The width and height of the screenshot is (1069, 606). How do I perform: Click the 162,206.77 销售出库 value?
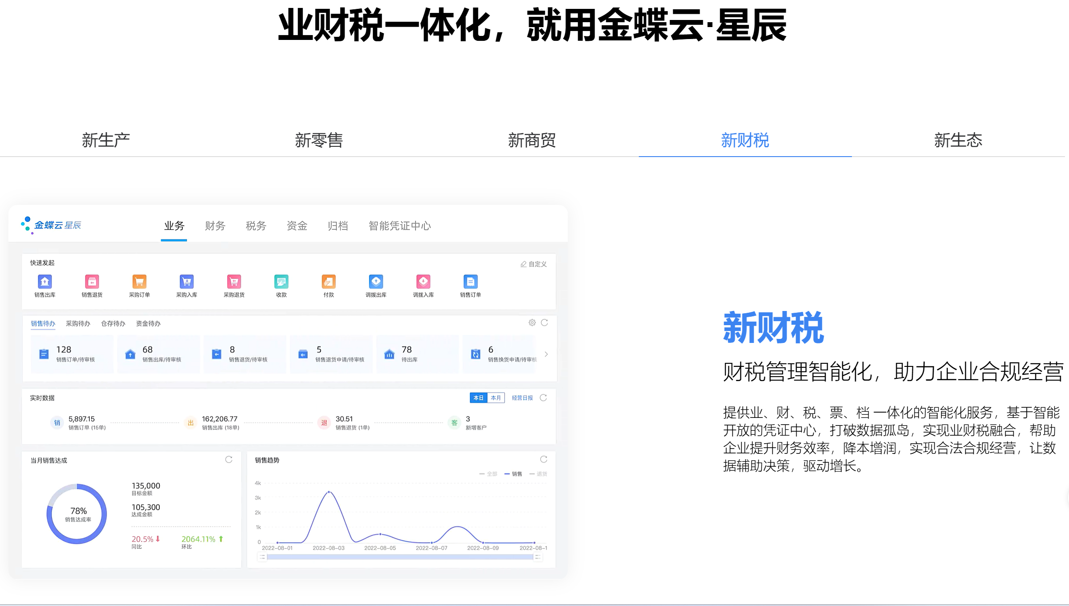tap(220, 419)
